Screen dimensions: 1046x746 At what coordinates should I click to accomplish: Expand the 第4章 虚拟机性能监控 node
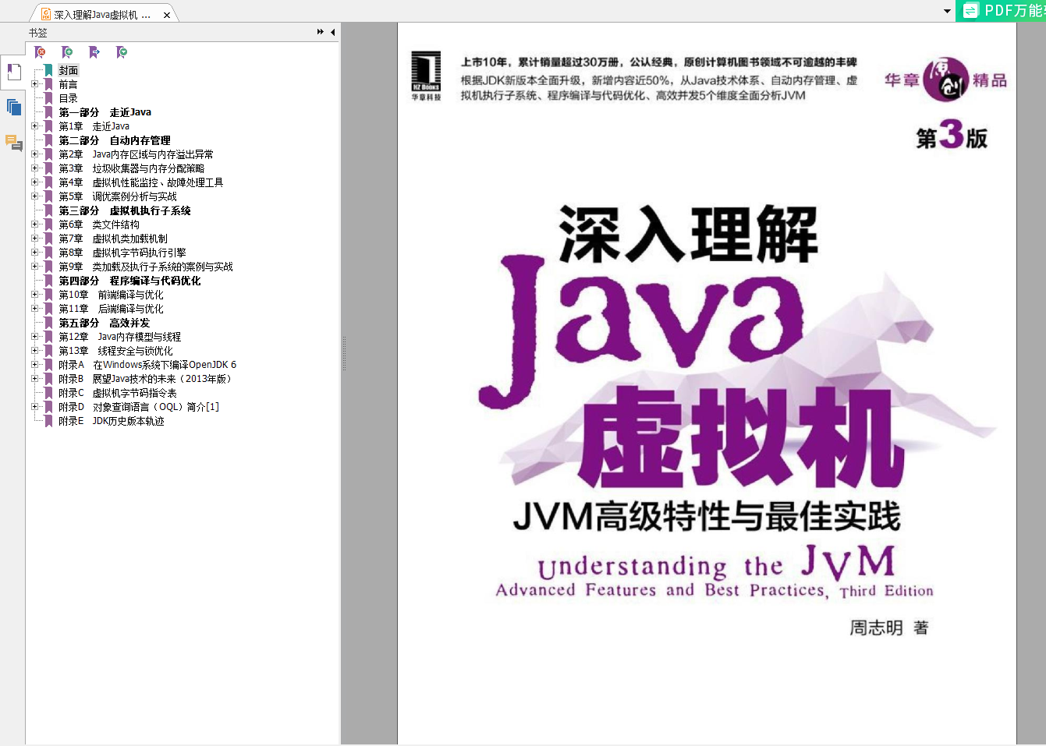tap(34, 182)
